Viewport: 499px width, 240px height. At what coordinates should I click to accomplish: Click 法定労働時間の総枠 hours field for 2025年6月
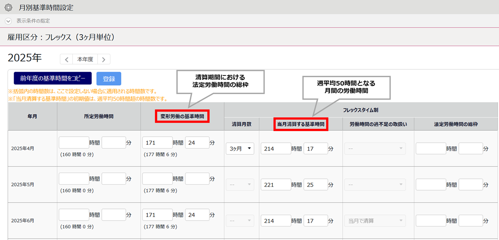[431, 221]
